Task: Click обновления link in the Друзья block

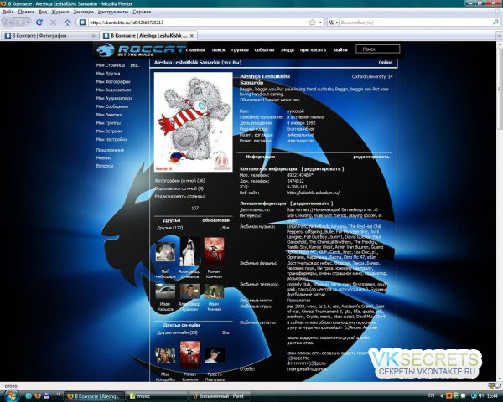Action: click(215, 220)
